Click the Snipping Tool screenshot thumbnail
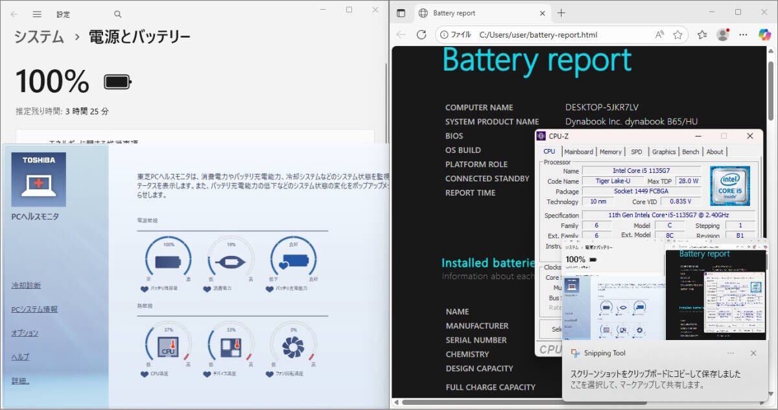 (665, 290)
